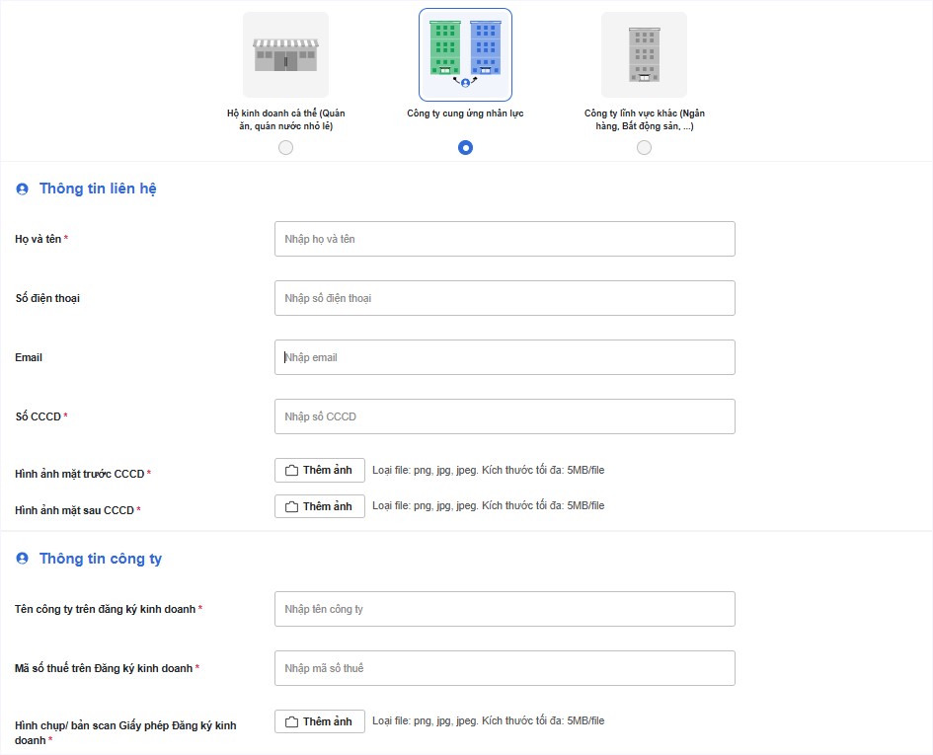Select the Hộ kinh doanh cá thể radio button
The image size is (933, 755).
pyautogui.click(x=285, y=148)
